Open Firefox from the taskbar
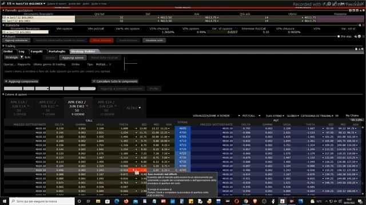This screenshot has height=205, width=366. pyautogui.click(x=126, y=201)
